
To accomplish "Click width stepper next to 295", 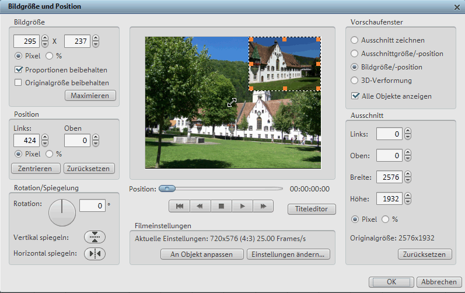I will 45,41.
